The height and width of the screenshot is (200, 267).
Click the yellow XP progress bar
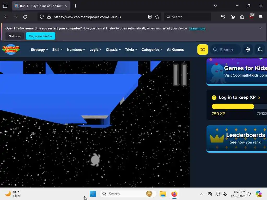tap(233, 107)
